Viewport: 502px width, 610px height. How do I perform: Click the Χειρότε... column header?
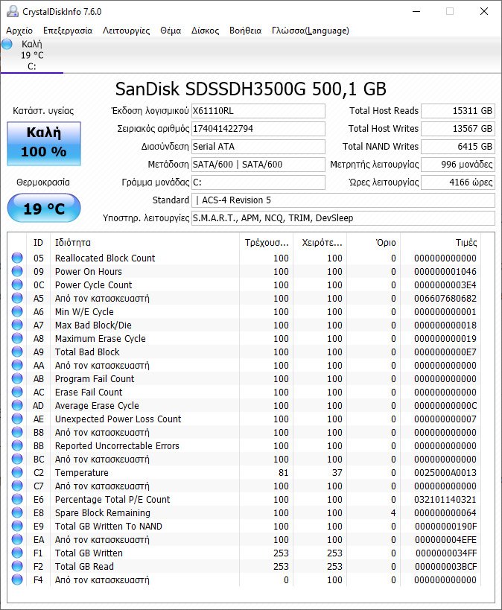coord(320,243)
